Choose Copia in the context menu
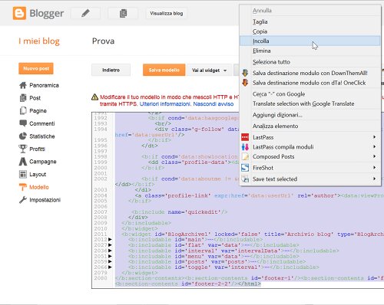The height and width of the screenshot is (305, 384). pyautogui.click(x=310, y=31)
